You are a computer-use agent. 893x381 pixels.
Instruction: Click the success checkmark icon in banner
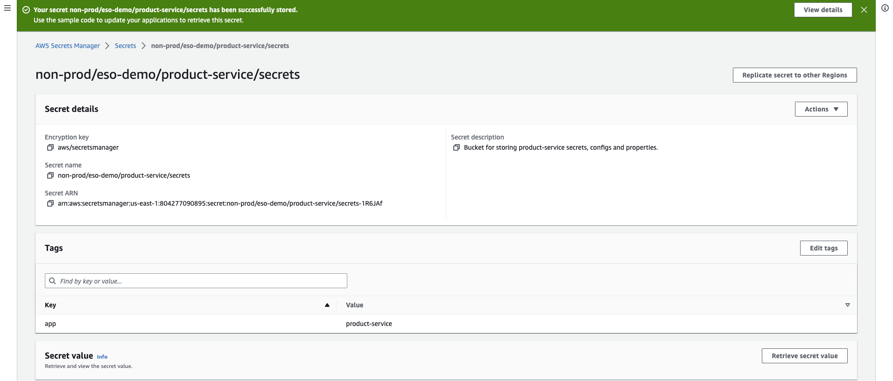point(26,10)
